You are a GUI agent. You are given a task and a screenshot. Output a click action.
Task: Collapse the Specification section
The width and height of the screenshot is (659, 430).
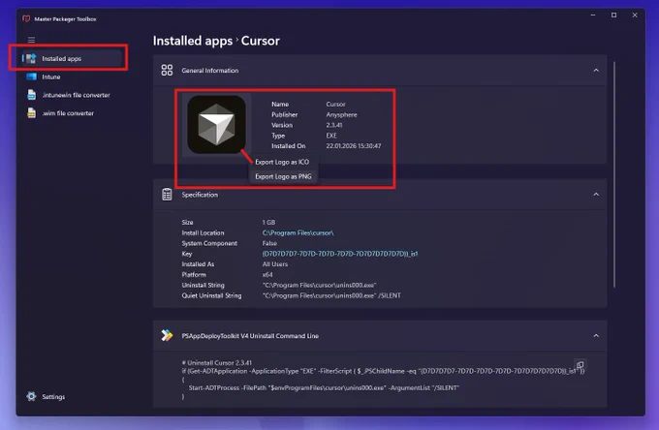coord(596,194)
